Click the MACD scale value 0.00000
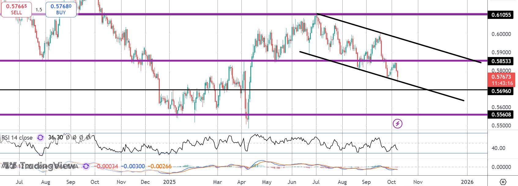The width and height of the screenshot is (518, 186). click(501, 167)
